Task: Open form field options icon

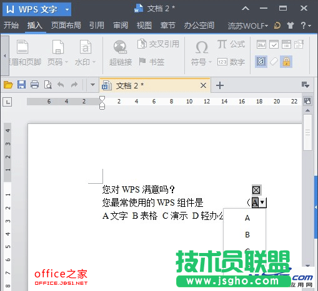Action: click(x=299, y=44)
